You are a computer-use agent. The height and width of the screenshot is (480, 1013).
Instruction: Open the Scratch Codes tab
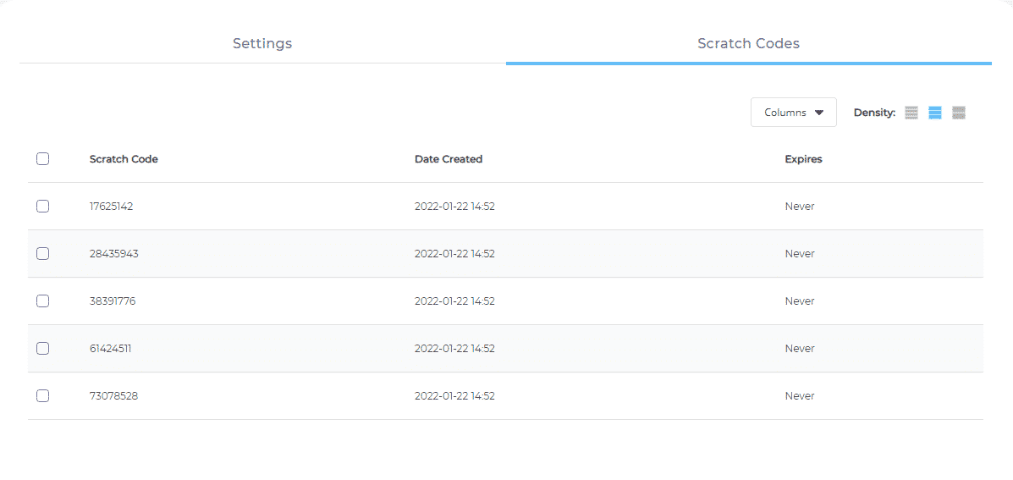tap(748, 43)
